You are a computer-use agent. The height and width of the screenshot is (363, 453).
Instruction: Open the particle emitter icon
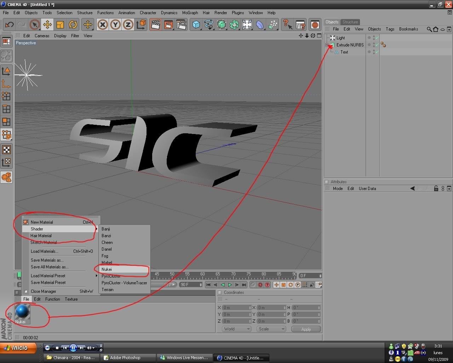click(x=273, y=24)
